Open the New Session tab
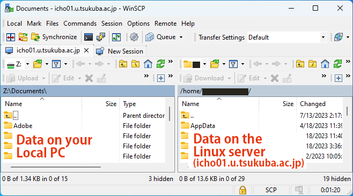 click(120, 51)
